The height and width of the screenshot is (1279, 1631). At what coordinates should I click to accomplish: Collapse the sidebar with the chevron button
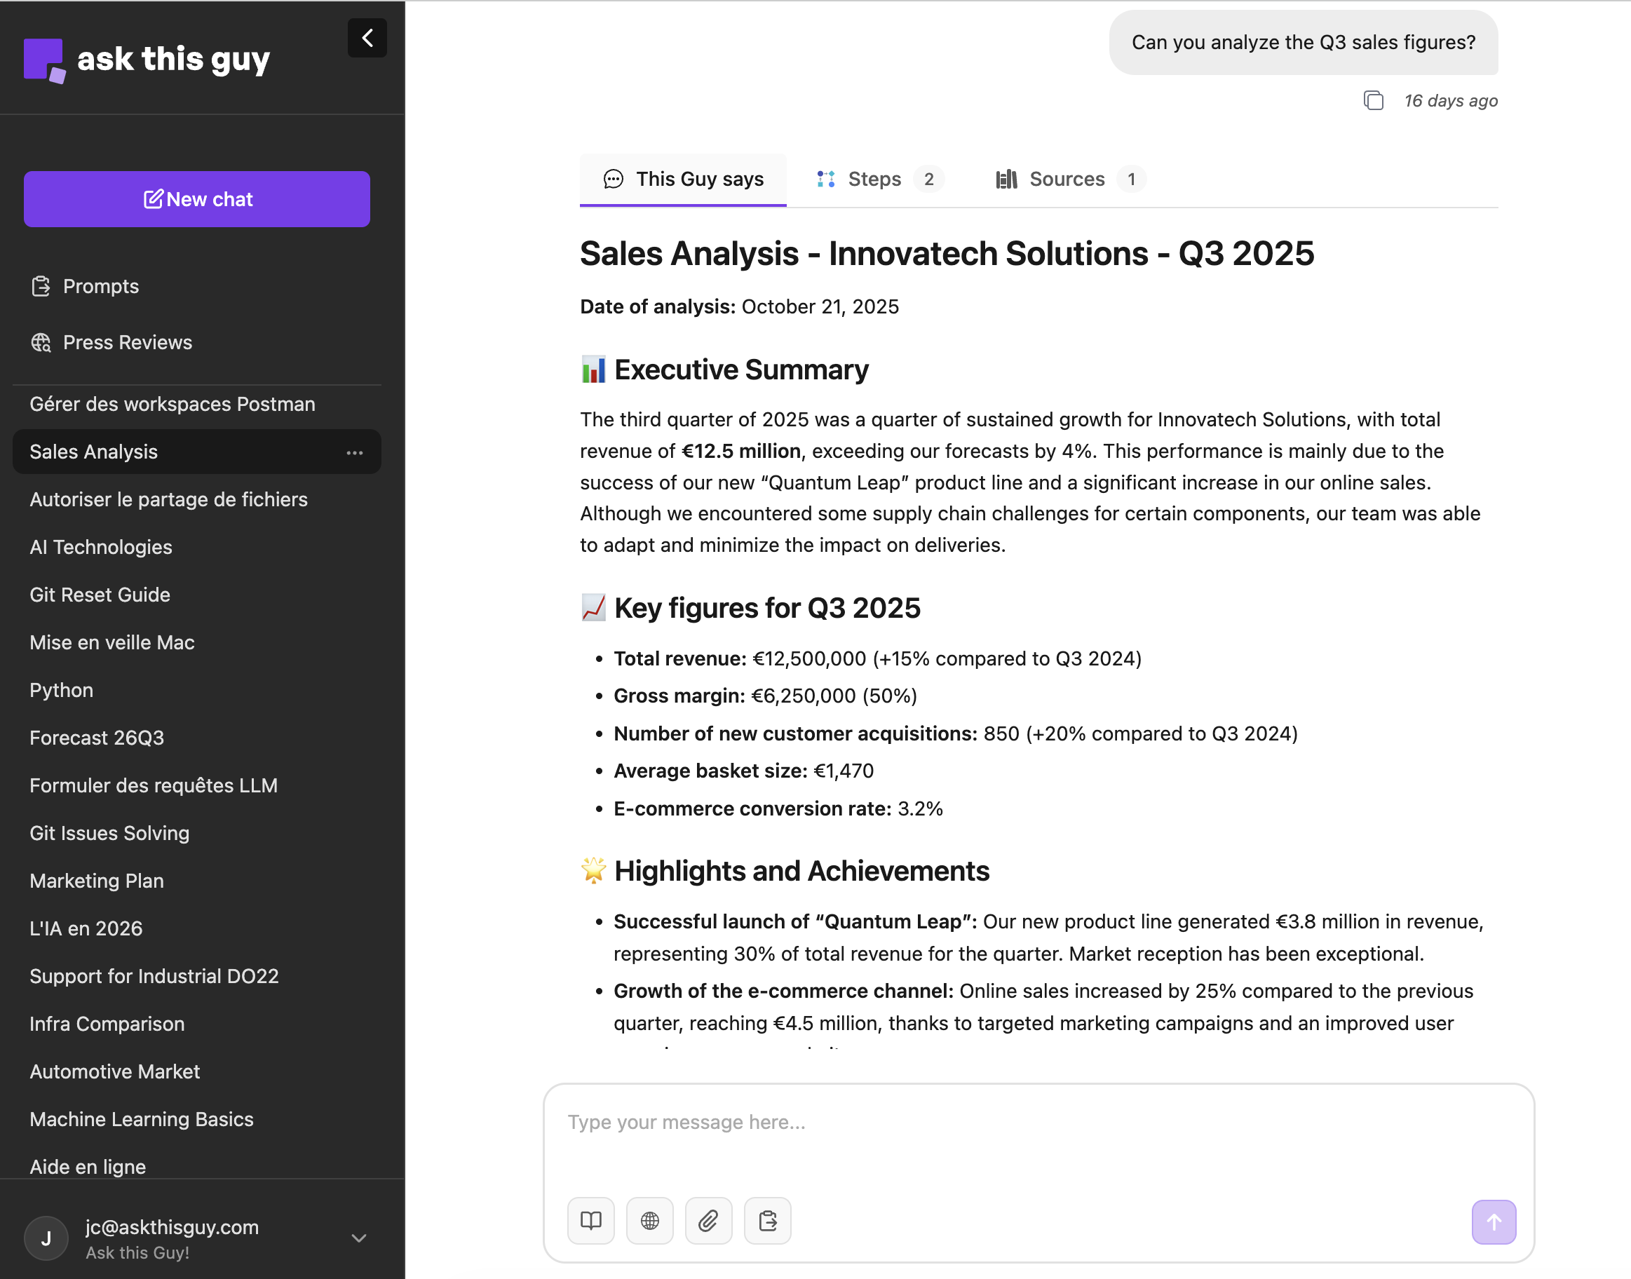(367, 38)
